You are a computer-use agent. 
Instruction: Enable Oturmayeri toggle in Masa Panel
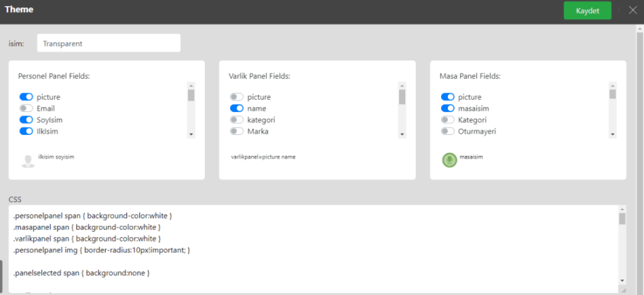pyautogui.click(x=448, y=131)
